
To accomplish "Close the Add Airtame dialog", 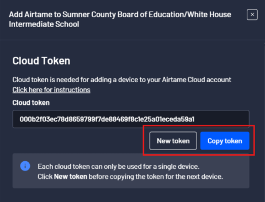I will tap(252, 14).
